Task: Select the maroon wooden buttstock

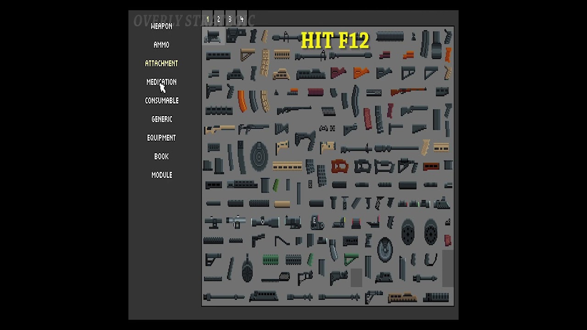Action: [338, 72]
